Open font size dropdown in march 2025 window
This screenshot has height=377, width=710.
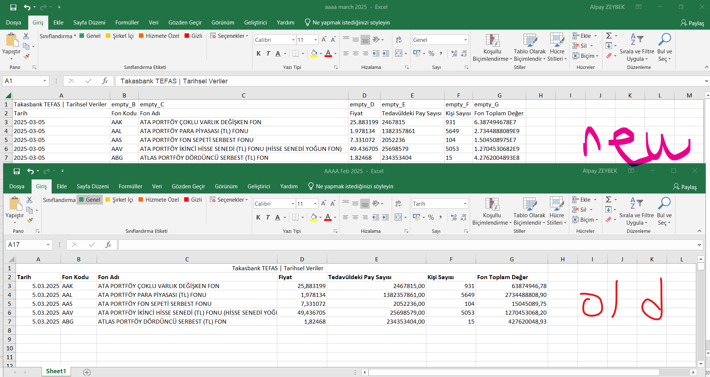coord(316,40)
